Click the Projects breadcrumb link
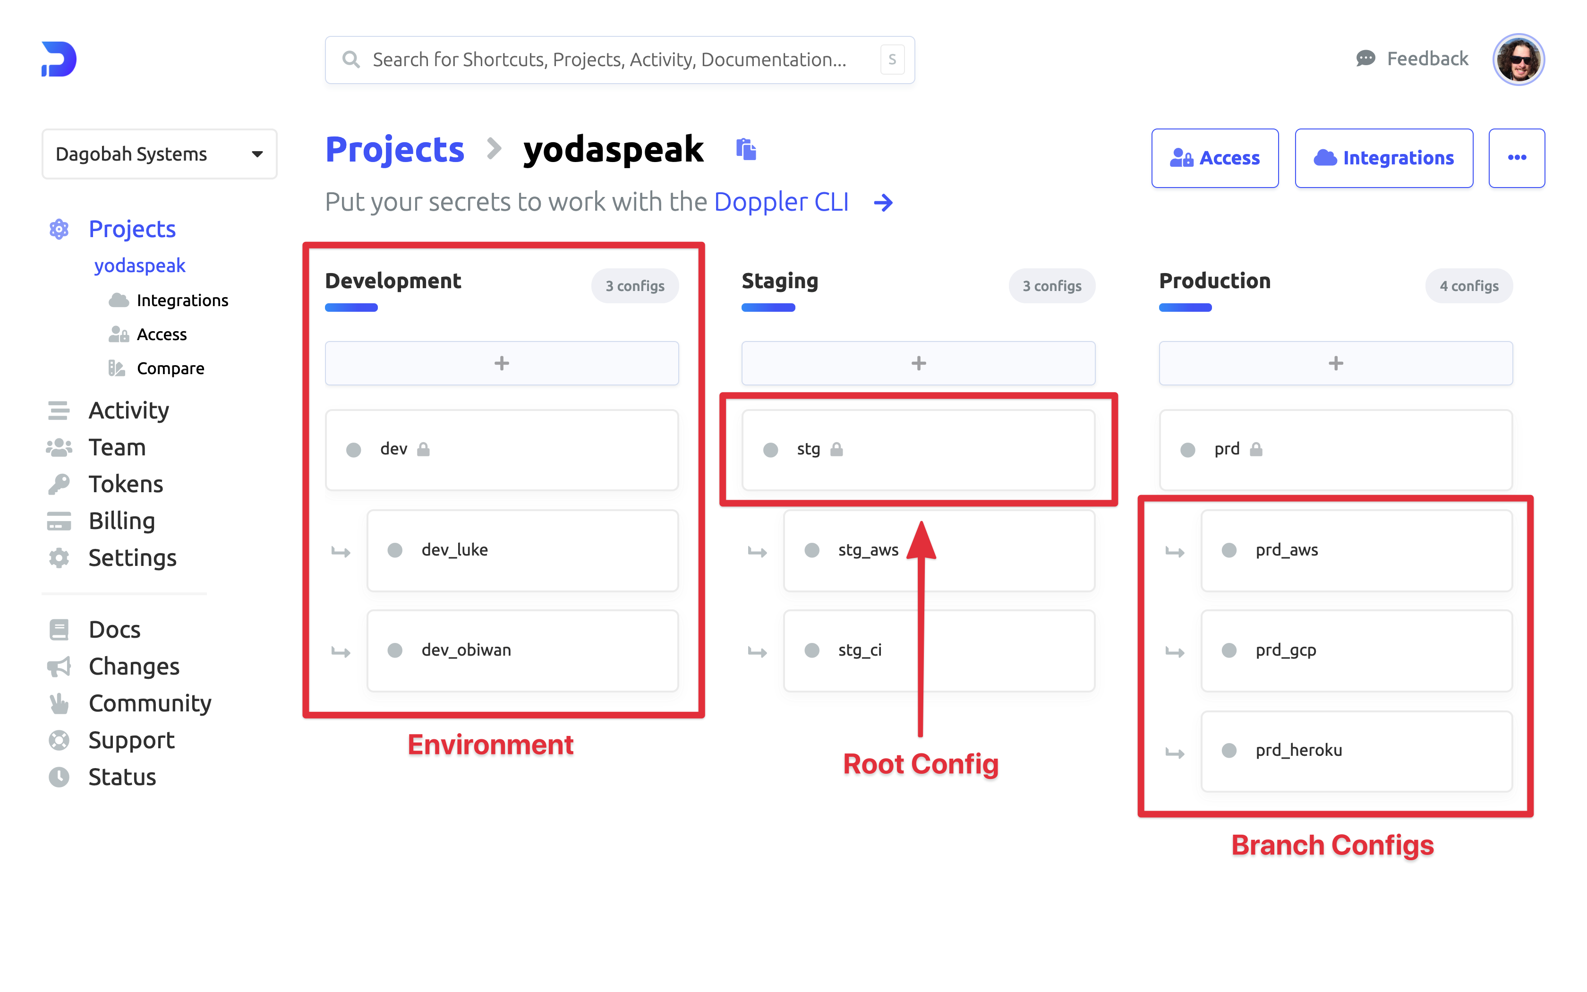Image resolution: width=1587 pixels, height=992 pixels. click(x=395, y=150)
